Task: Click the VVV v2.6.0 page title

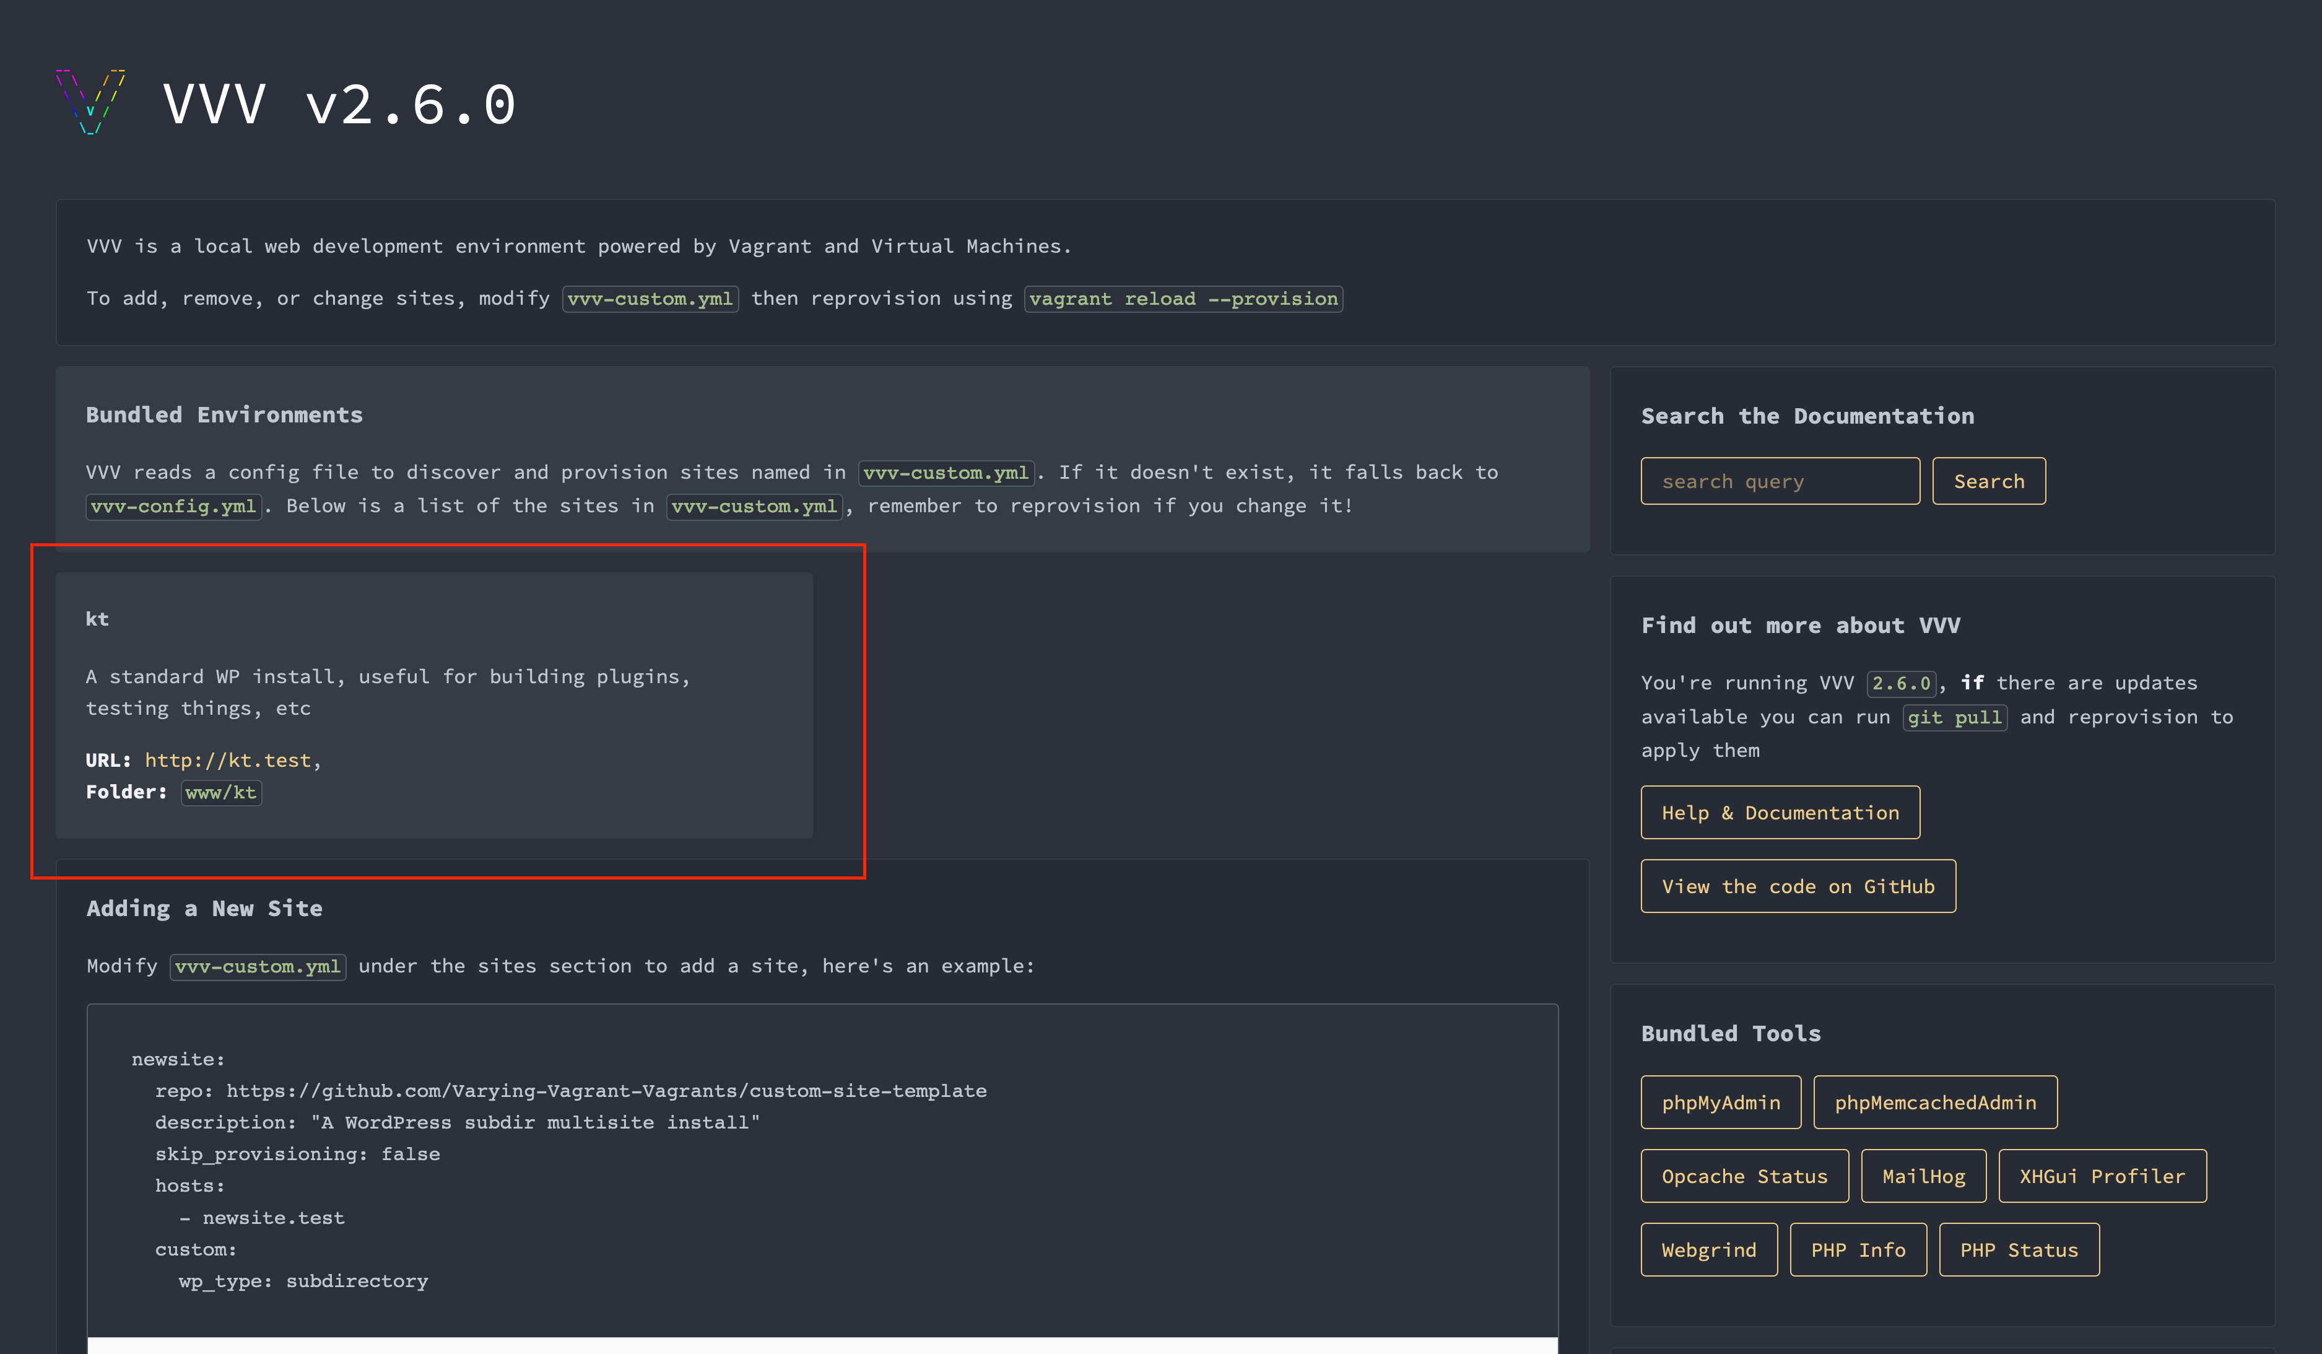Action: [339, 104]
